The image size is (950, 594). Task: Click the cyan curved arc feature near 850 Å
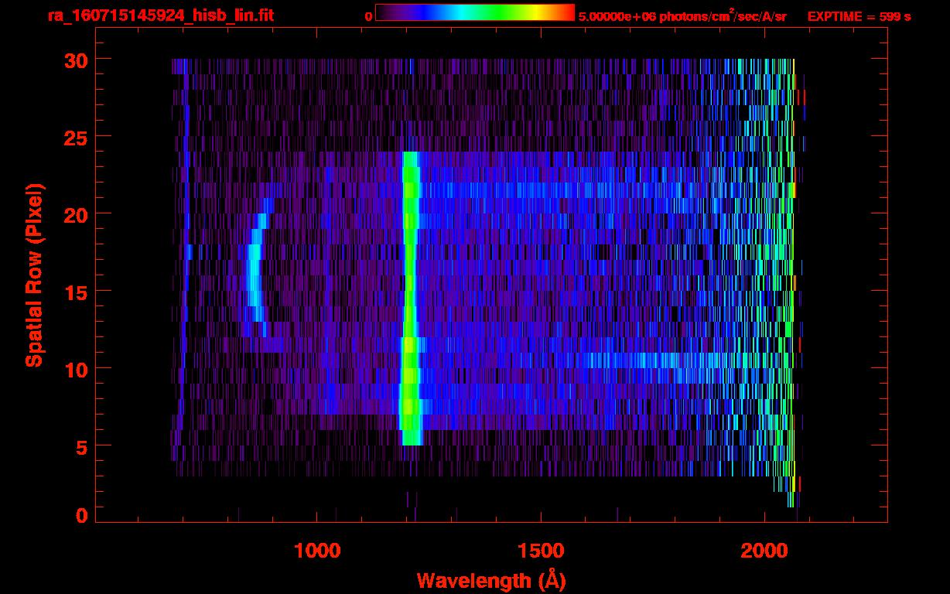[x=254, y=271]
